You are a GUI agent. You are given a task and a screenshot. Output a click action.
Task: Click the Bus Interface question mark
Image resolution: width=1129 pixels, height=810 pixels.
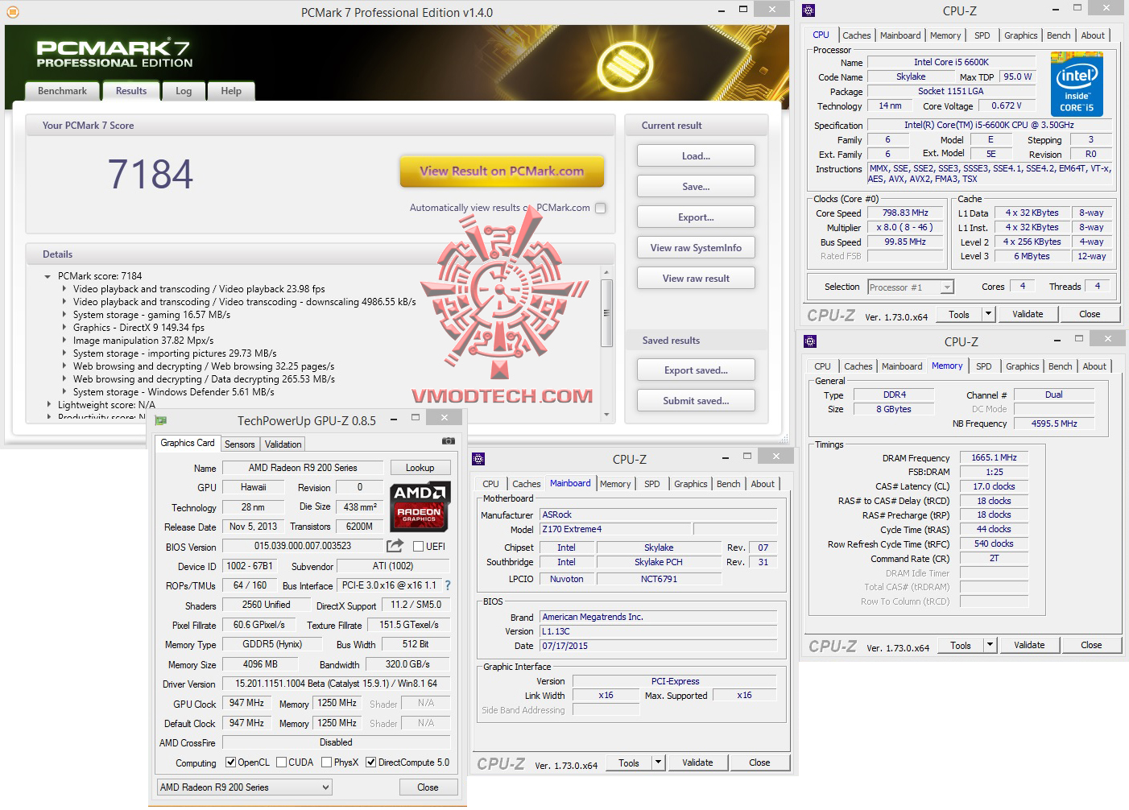tap(448, 585)
